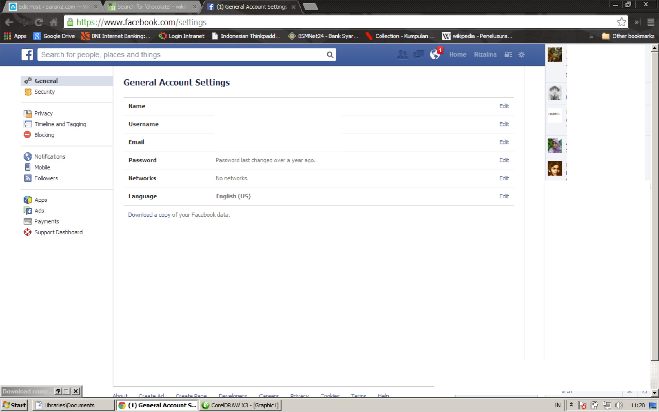Open the Chrome menu icon
The image size is (659, 412).
coord(651,22)
